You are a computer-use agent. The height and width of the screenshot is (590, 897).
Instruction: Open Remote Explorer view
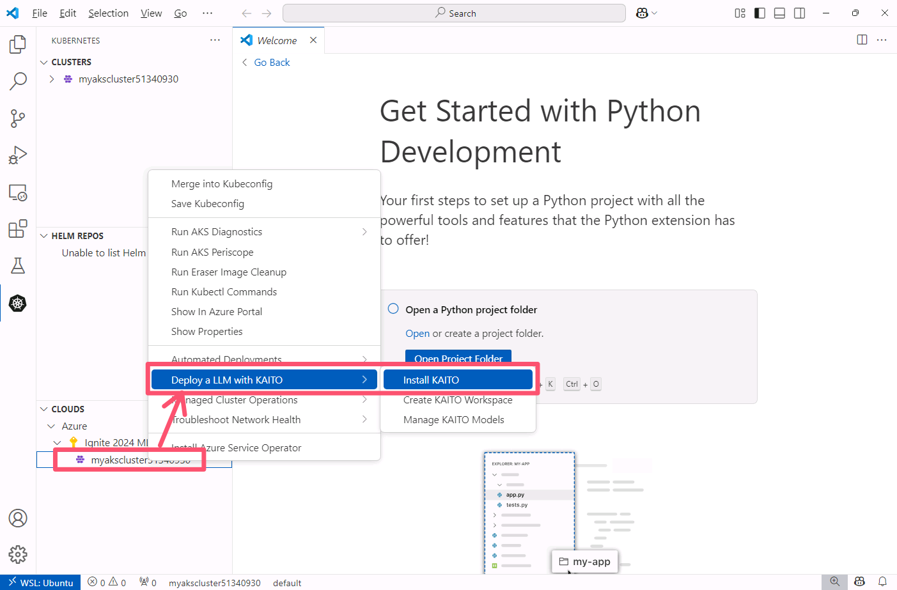tap(18, 192)
